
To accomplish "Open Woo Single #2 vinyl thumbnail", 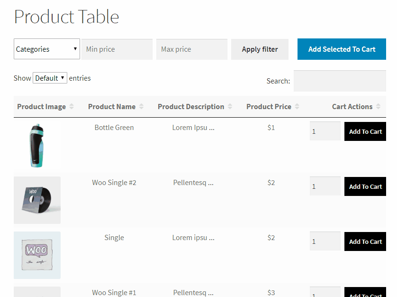I will (37, 200).
